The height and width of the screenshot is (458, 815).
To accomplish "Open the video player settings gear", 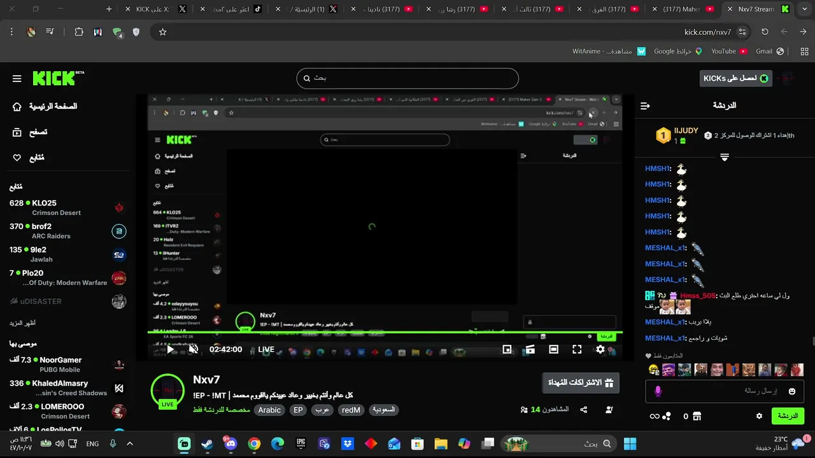I will (x=600, y=349).
